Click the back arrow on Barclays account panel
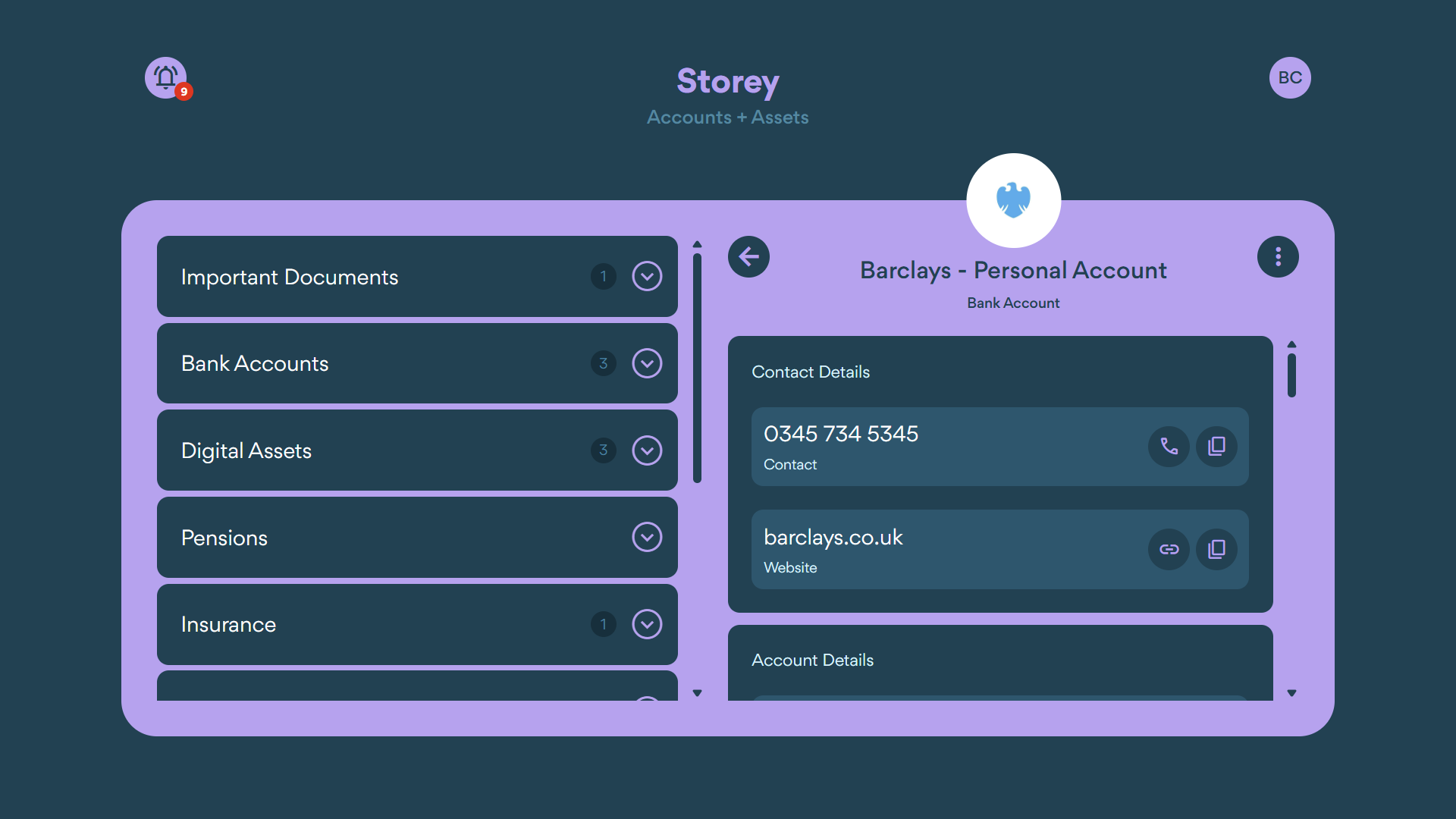The height and width of the screenshot is (819, 1456). click(x=748, y=256)
